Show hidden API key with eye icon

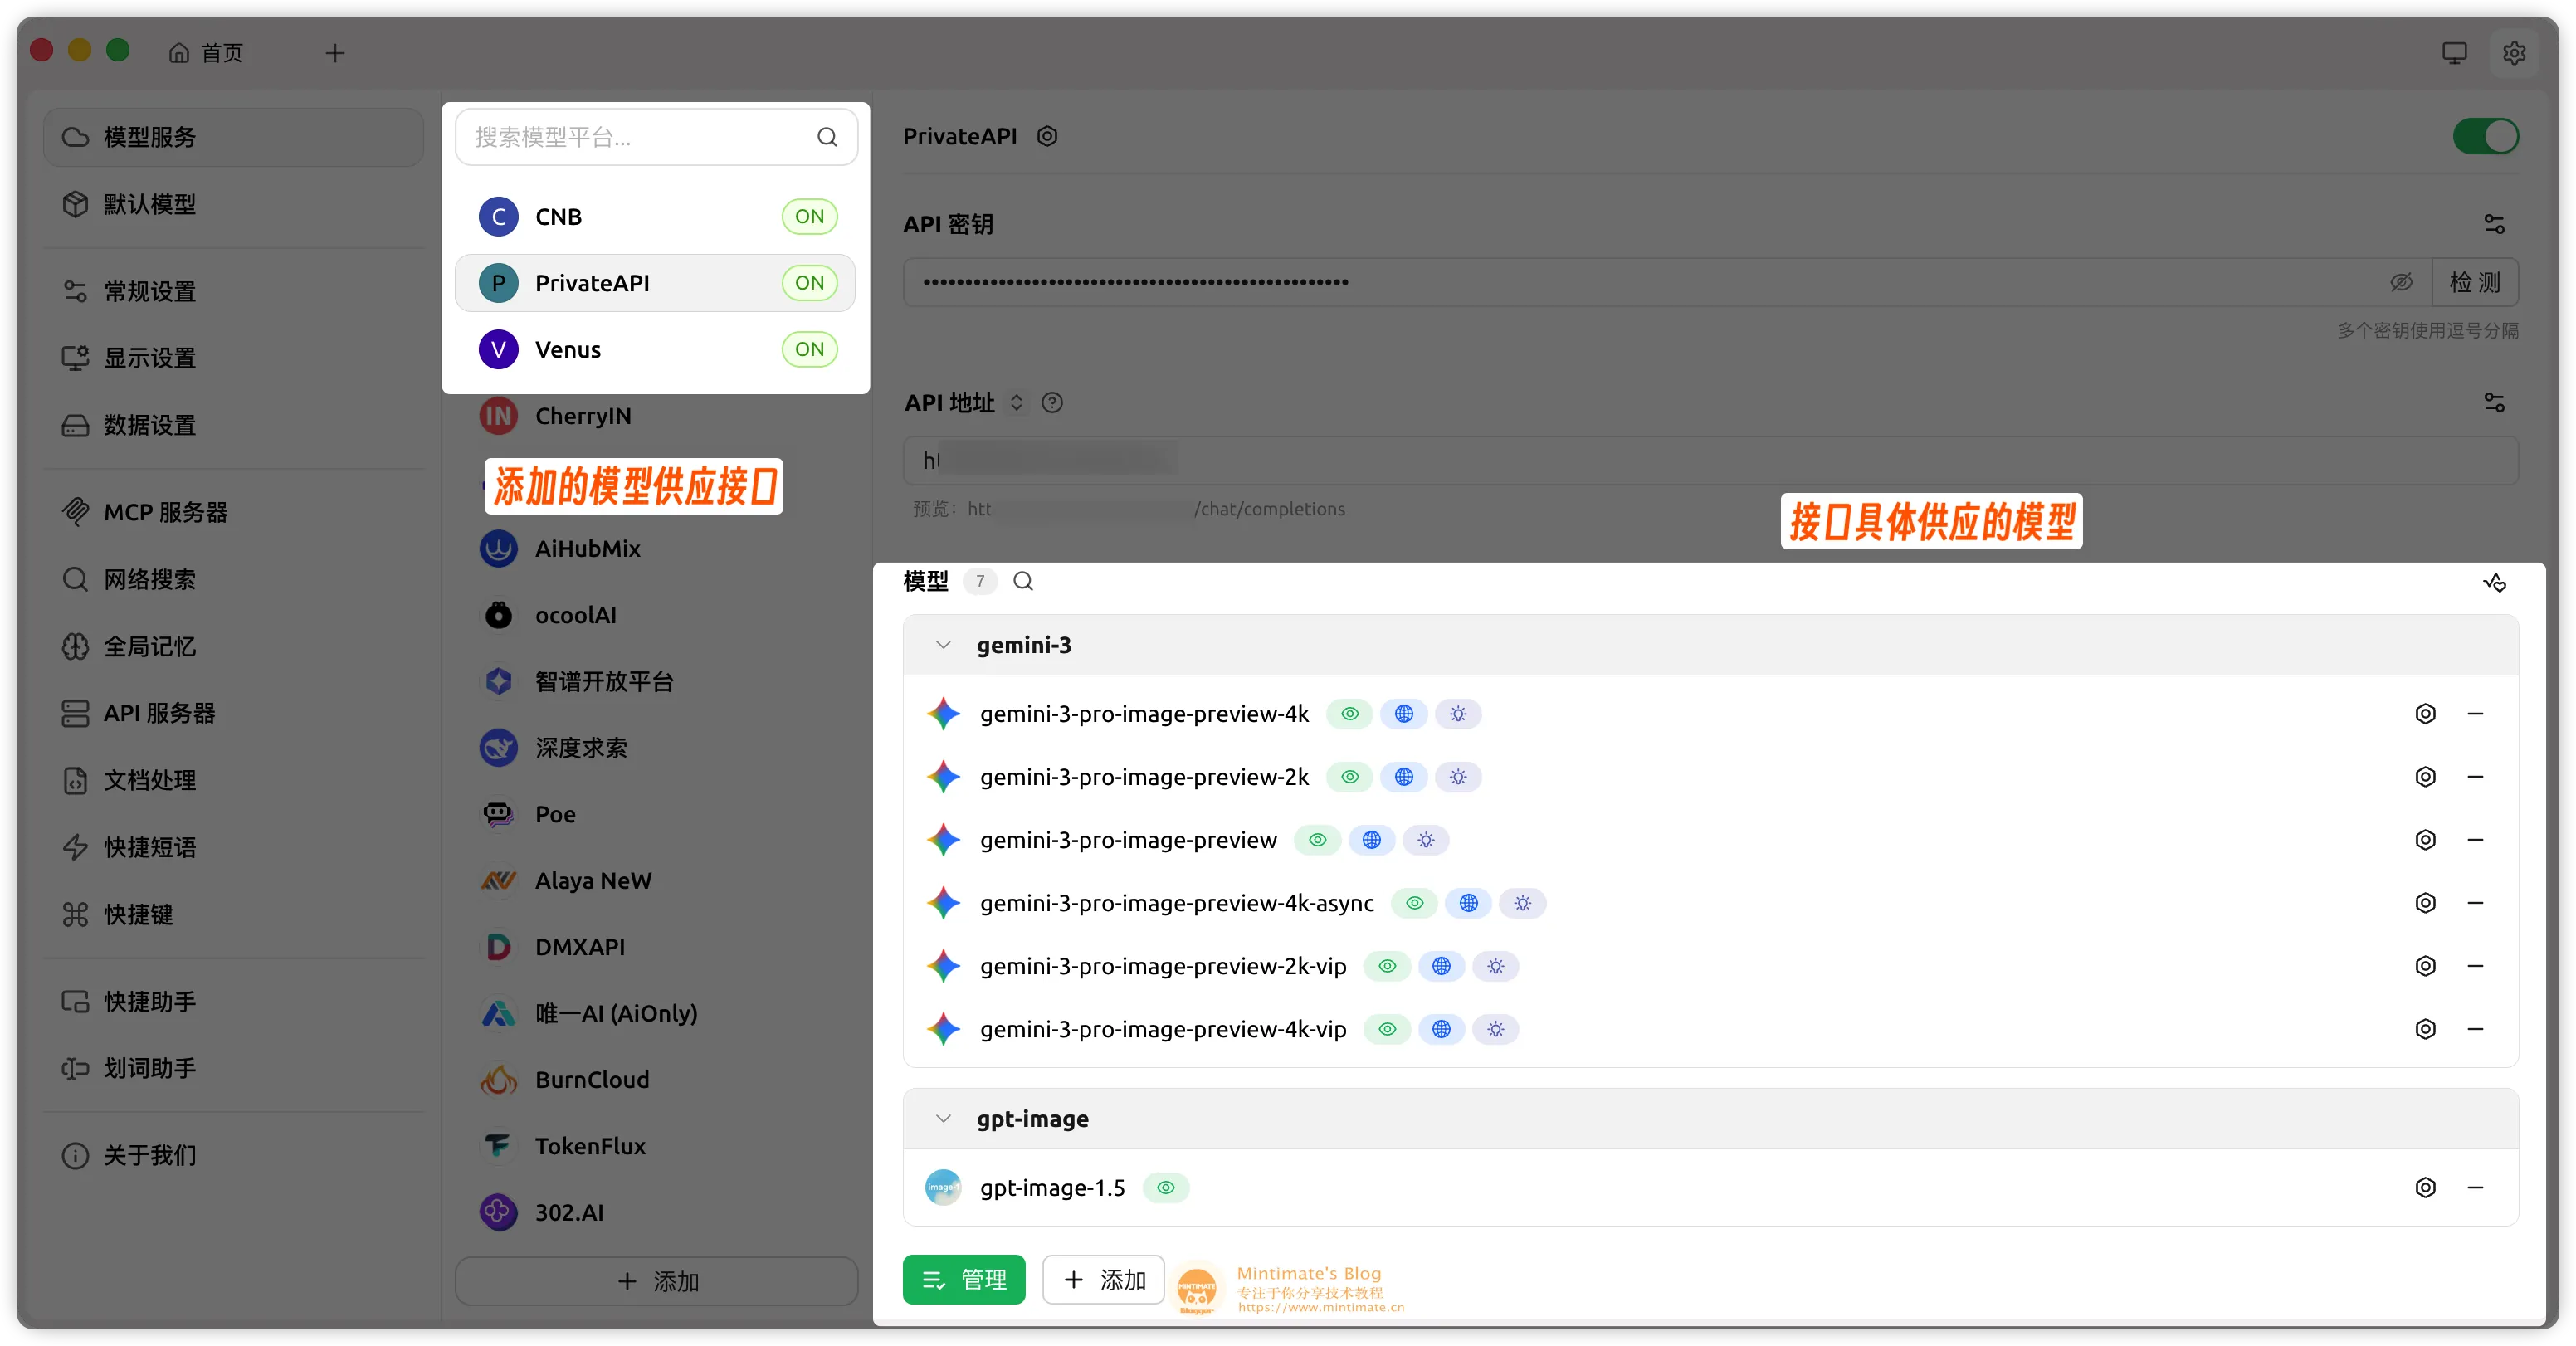(2401, 283)
